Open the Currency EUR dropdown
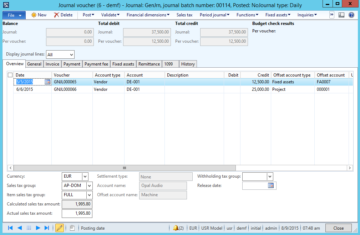This screenshot has height=235, width=360. coord(85,176)
